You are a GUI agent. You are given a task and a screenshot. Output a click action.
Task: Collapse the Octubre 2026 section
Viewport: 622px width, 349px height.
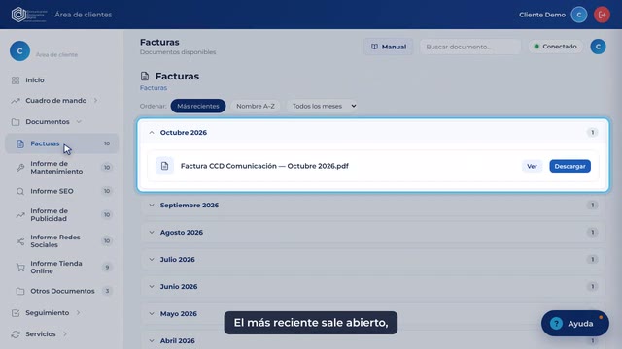[152, 133]
